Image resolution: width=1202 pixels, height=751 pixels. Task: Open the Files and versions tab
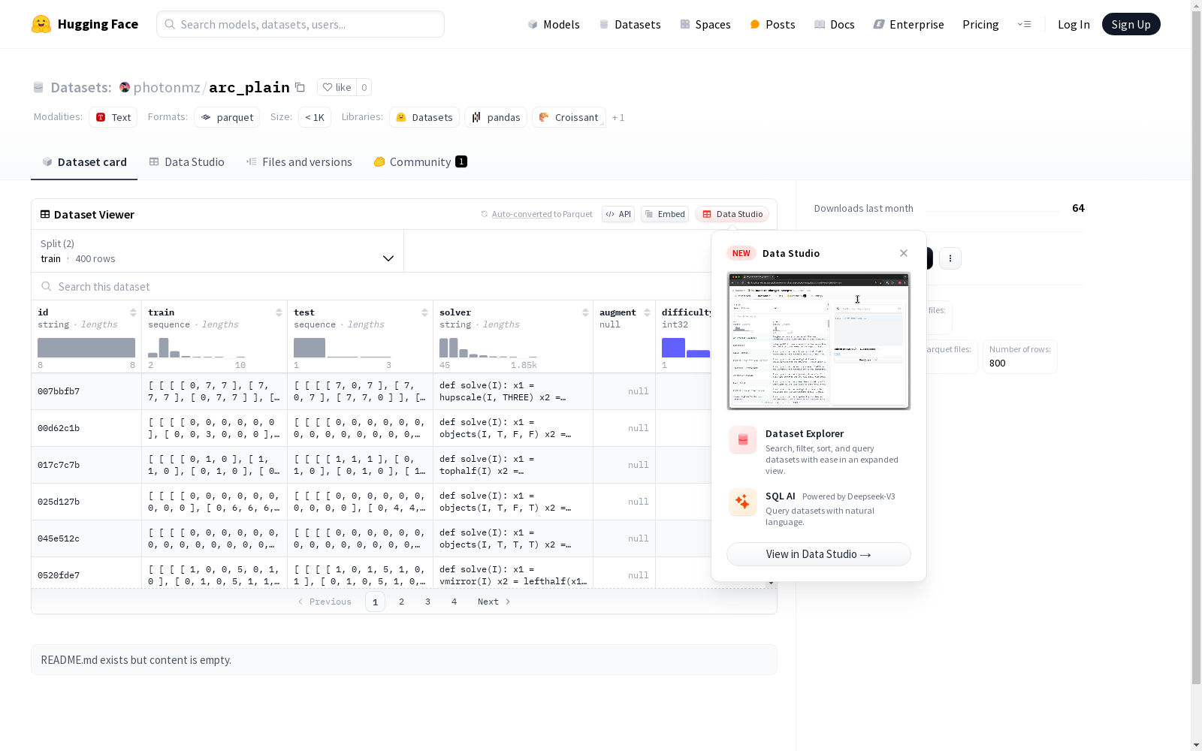click(299, 161)
